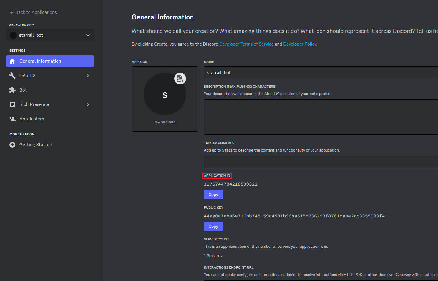Click the INTERACTIONS ENDPOINT URL label

point(228,267)
